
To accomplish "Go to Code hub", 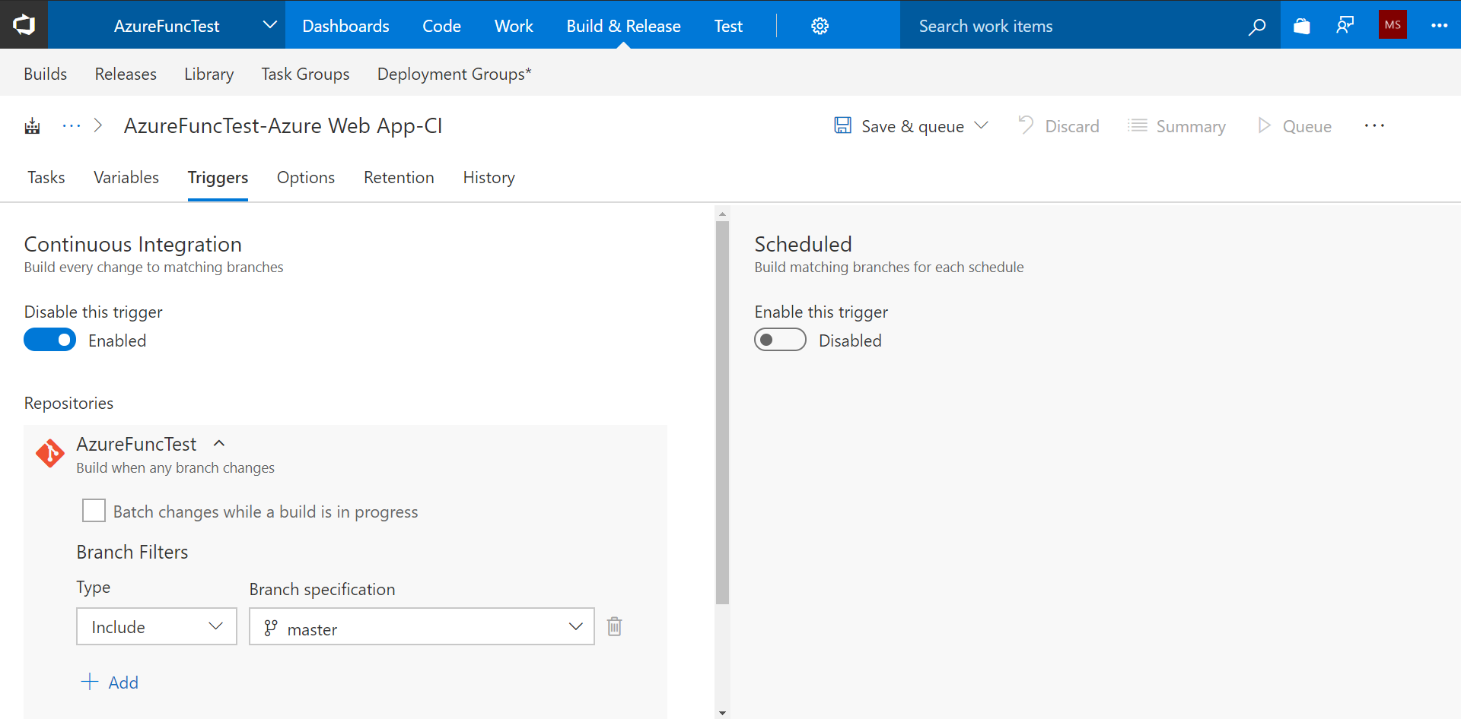I will 441,26.
